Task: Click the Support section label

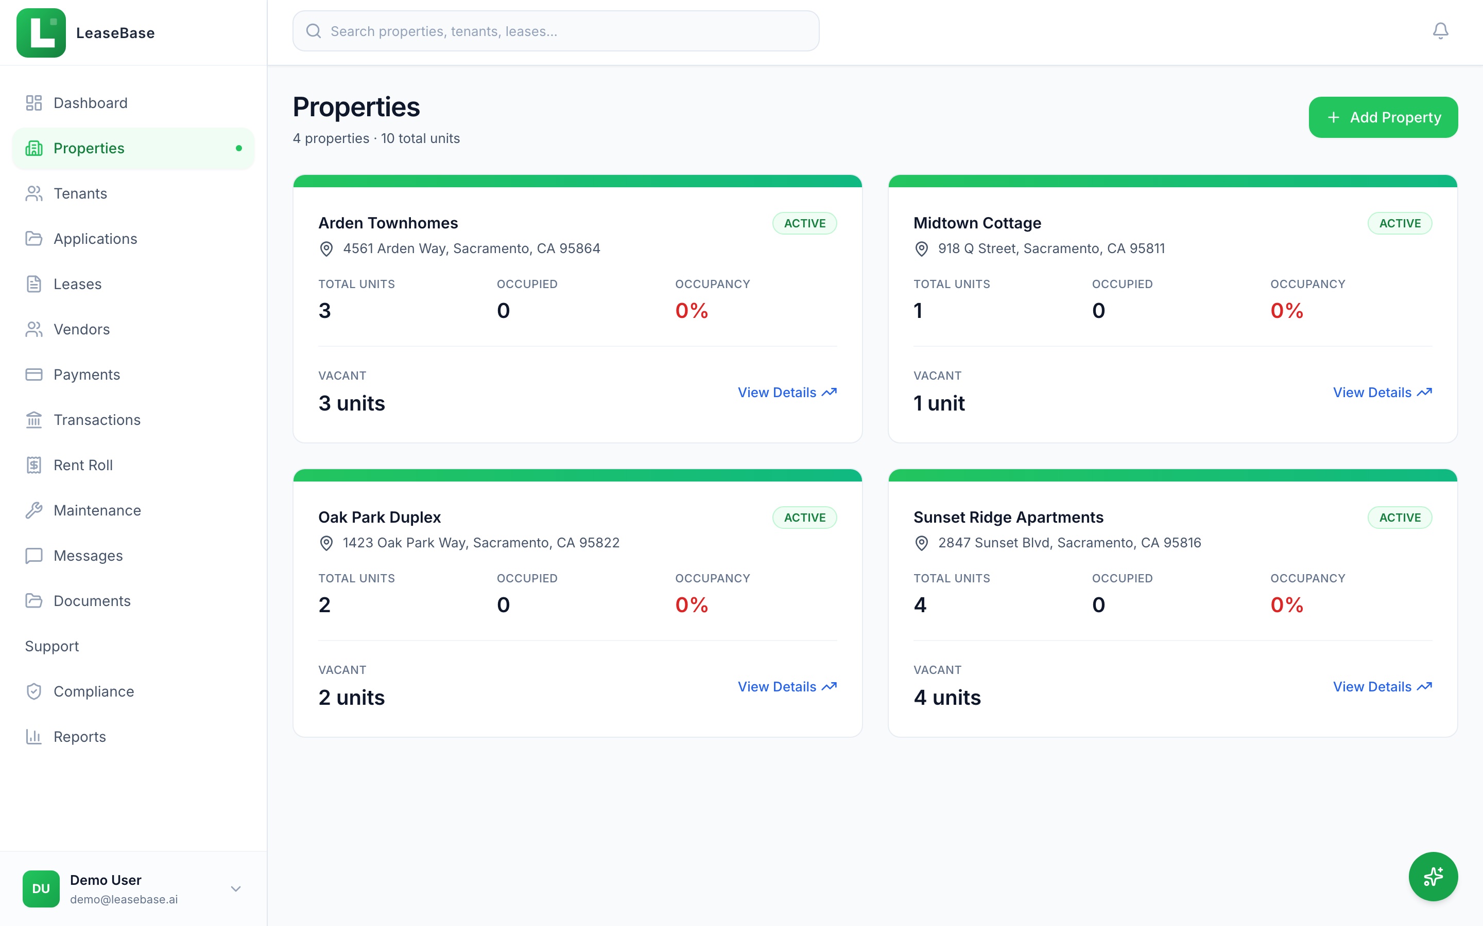Action: point(52,646)
